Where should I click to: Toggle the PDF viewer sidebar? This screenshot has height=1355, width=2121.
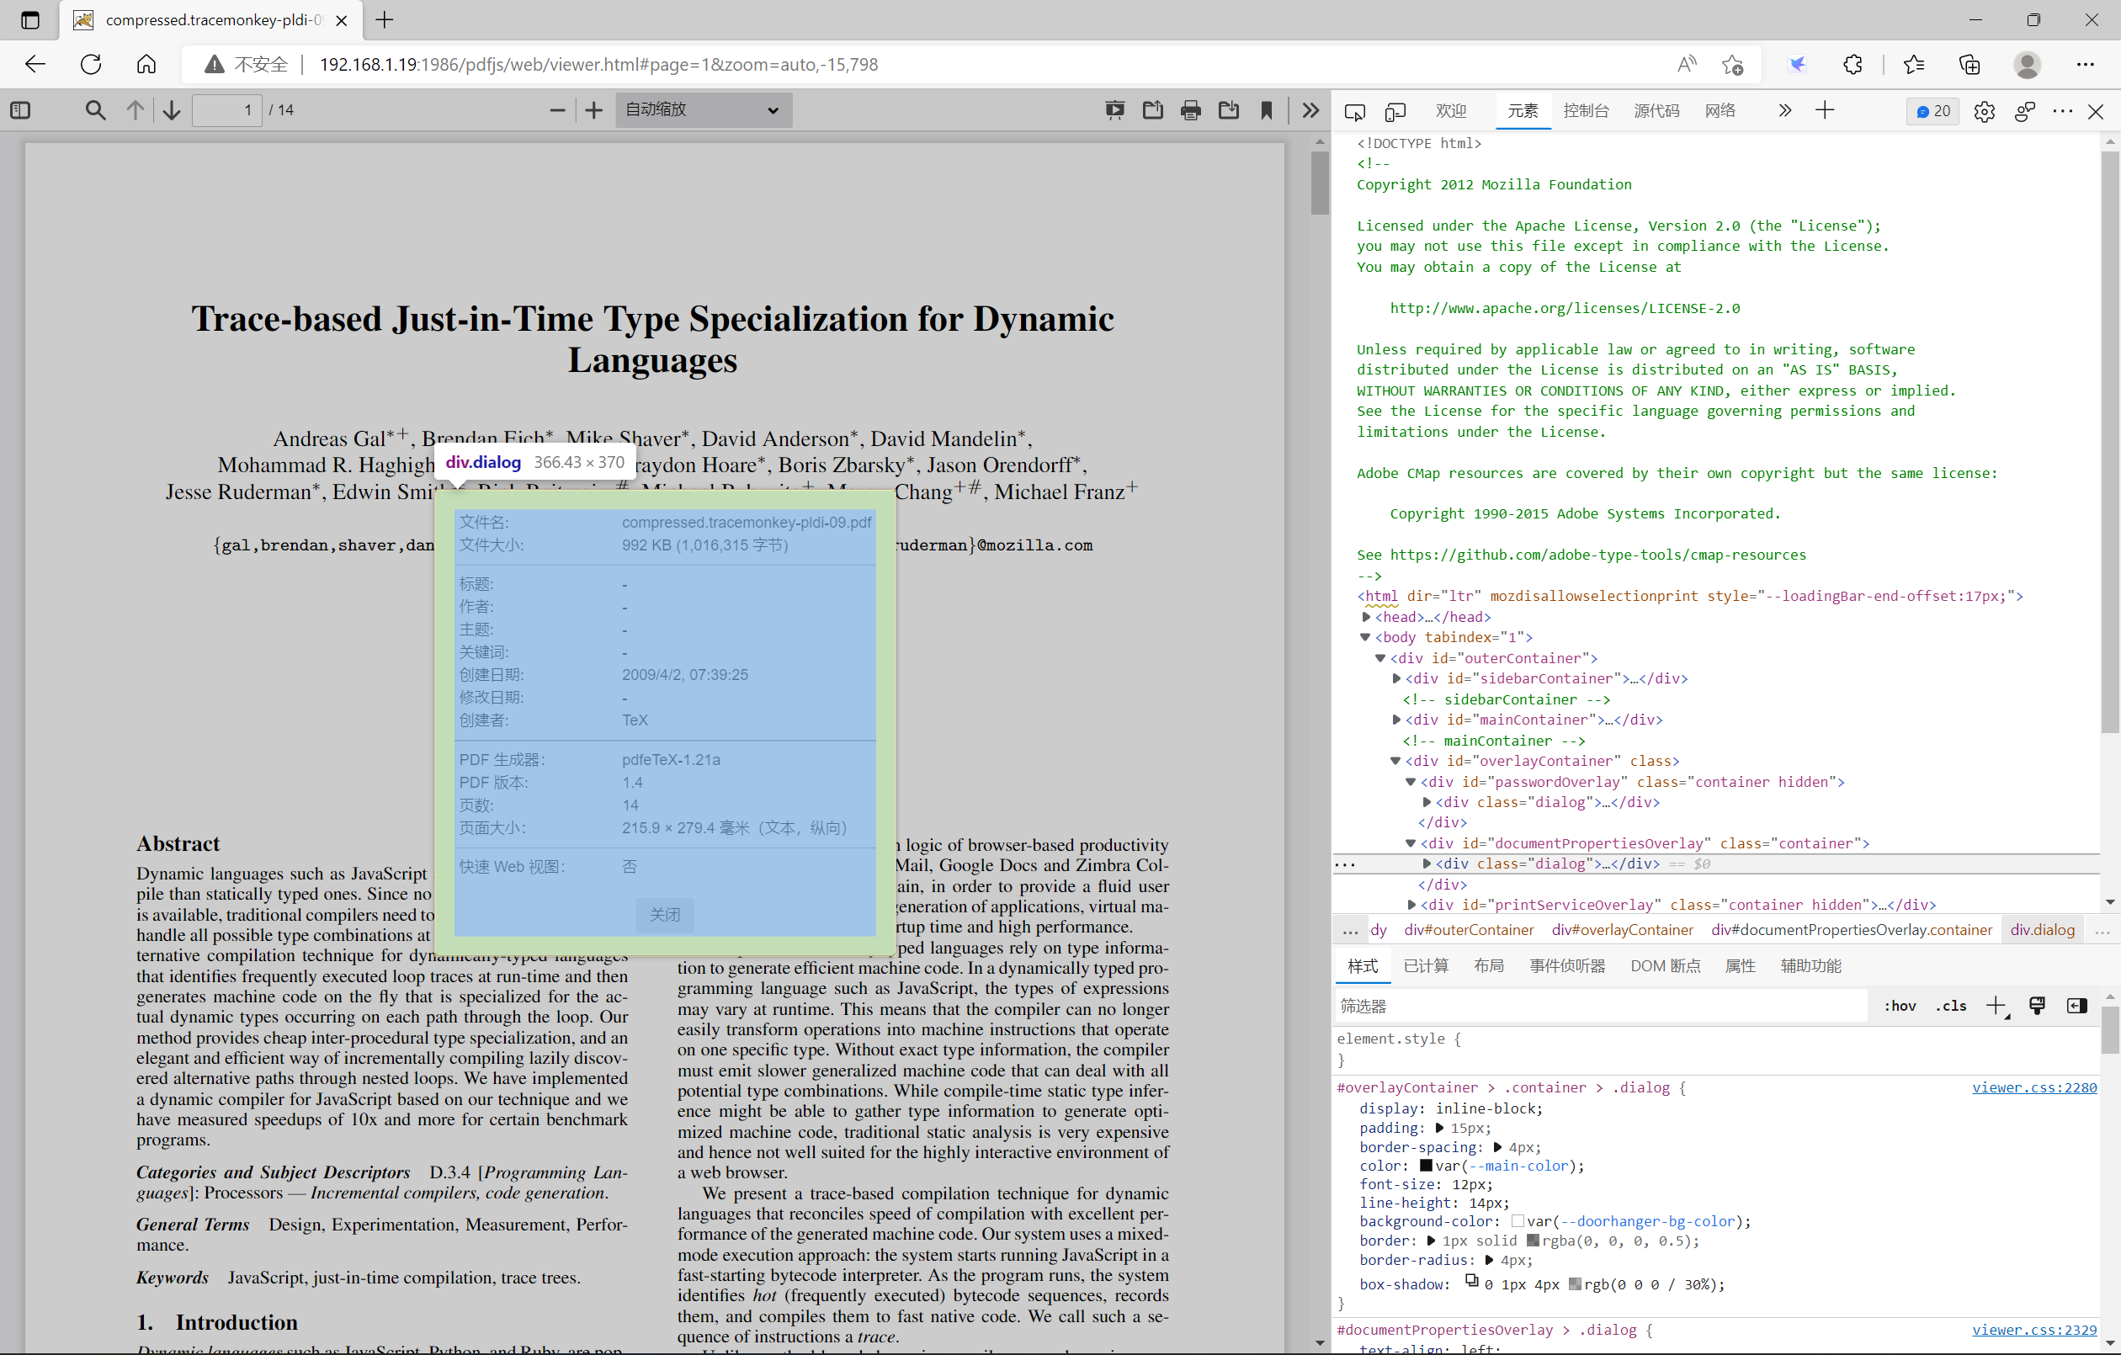coord(20,110)
